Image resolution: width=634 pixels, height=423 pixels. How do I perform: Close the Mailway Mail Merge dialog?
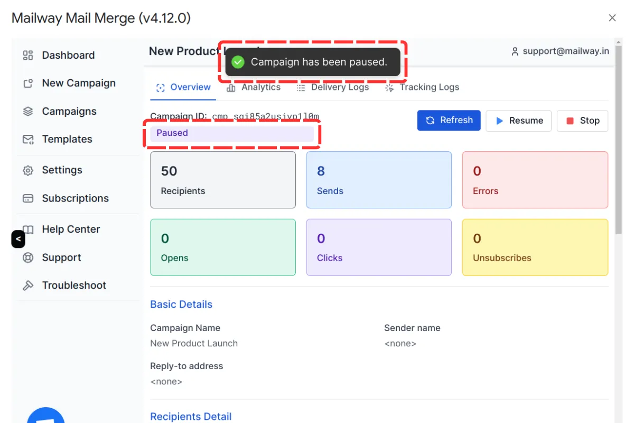point(612,18)
